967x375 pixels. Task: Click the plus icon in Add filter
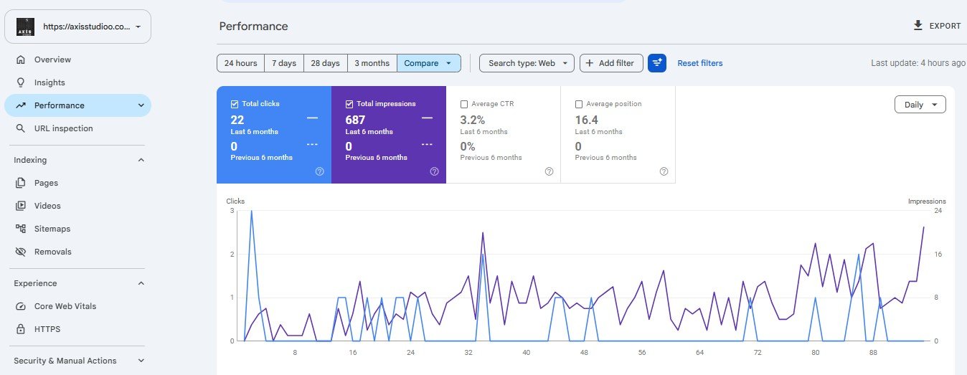click(590, 63)
